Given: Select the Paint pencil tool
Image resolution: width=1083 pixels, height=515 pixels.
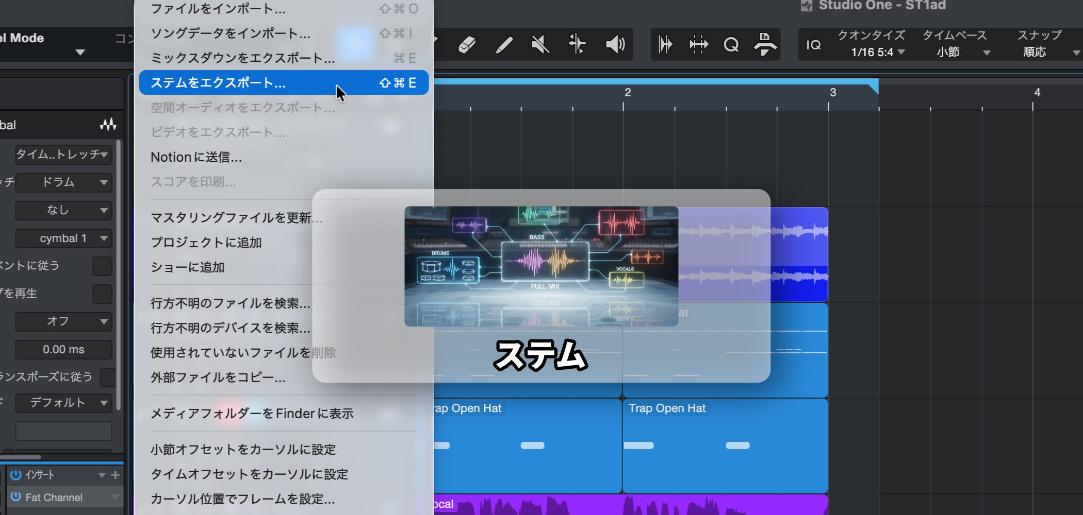Looking at the screenshot, I should [503, 45].
